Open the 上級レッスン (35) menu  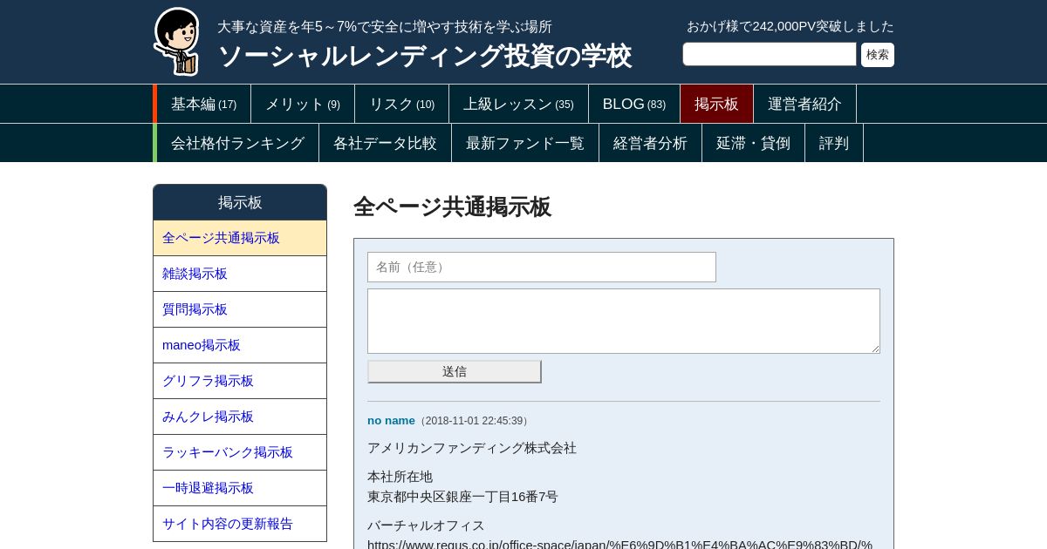pyautogui.click(x=518, y=104)
